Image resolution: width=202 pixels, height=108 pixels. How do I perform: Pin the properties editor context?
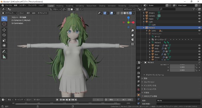(x=199, y=62)
